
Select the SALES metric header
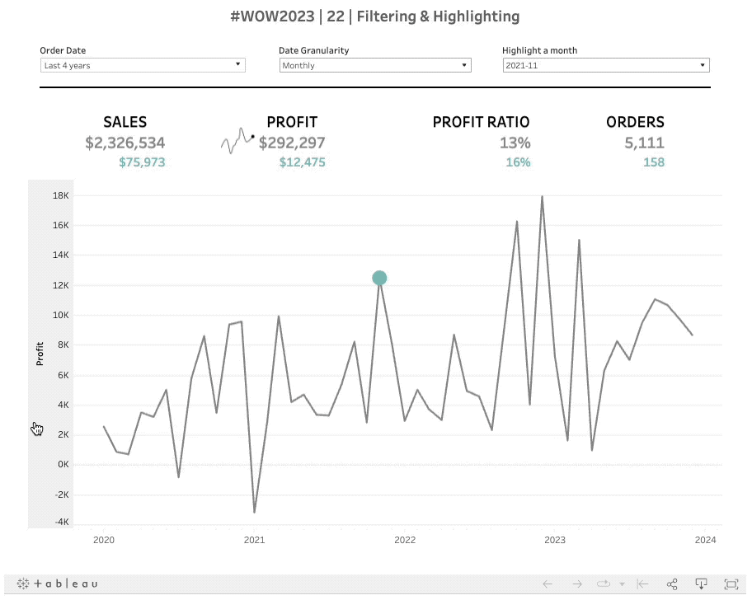point(125,122)
